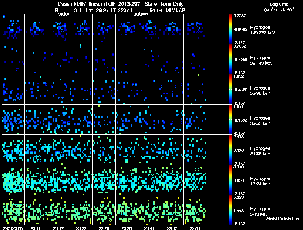Select the 'Hydrogen 24-35 keV' row label
Viewport: 303px width, 230px height.
pyautogui.click(x=260, y=151)
